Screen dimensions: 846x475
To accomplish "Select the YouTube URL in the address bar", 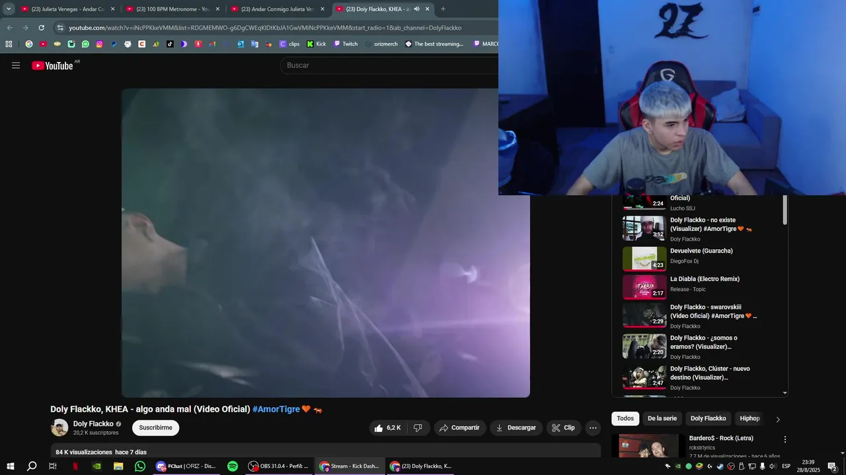I will tap(265, 28).
